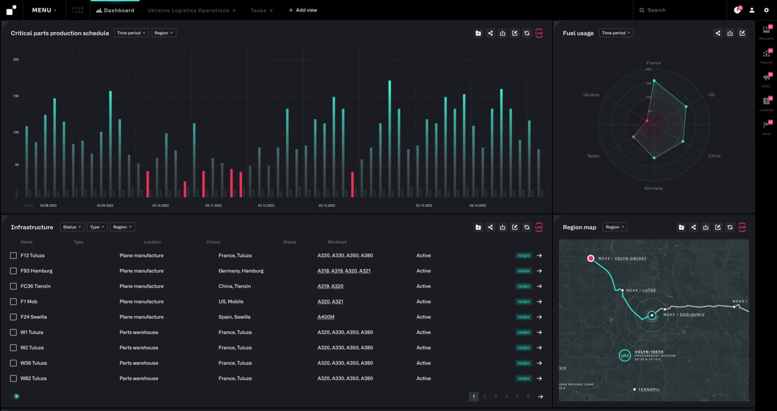The width and height of the screenshot is (777, 411).
Task: Open the folder icon in Infrastructure panel
Action: pos(478,227)
